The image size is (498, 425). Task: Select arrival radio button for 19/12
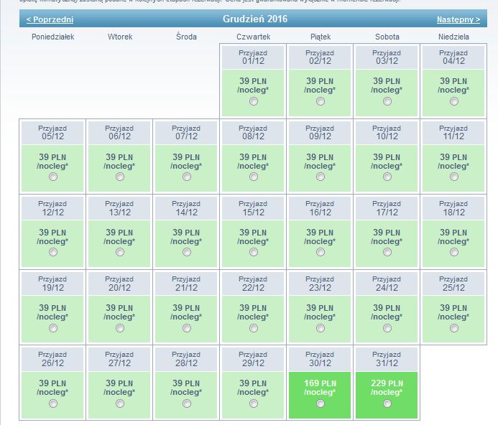click(x=53, y=328)
